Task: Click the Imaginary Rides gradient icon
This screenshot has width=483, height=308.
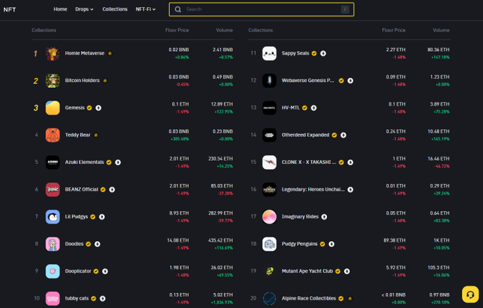Action: click(269, 216)
